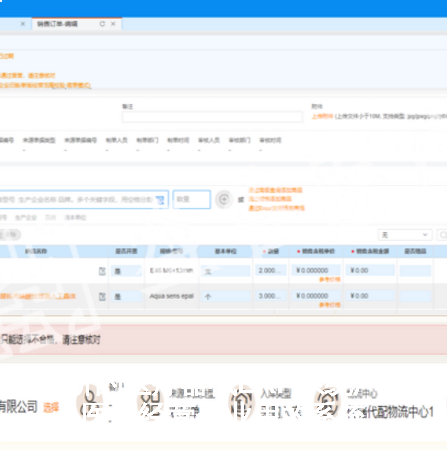The height and width of the screenshot is (451, 447).
Task: Open edit icon in the 2.000 quantity row
Action: [102, 271]
